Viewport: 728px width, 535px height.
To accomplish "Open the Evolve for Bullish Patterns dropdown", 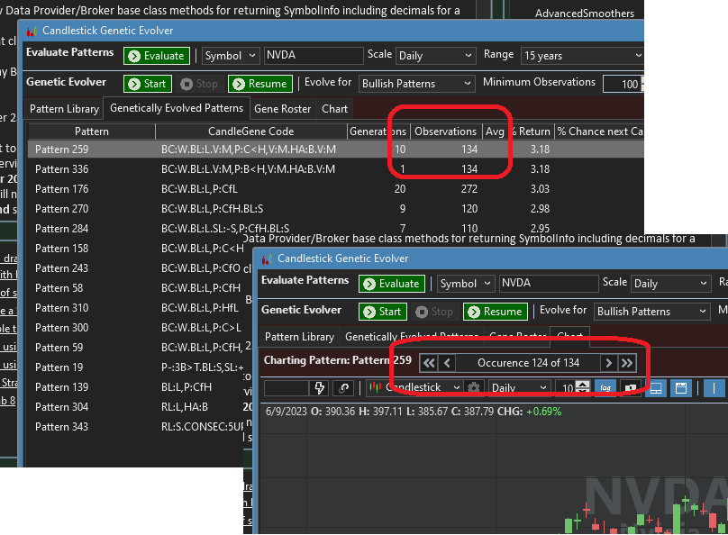I will coord(416,83).
